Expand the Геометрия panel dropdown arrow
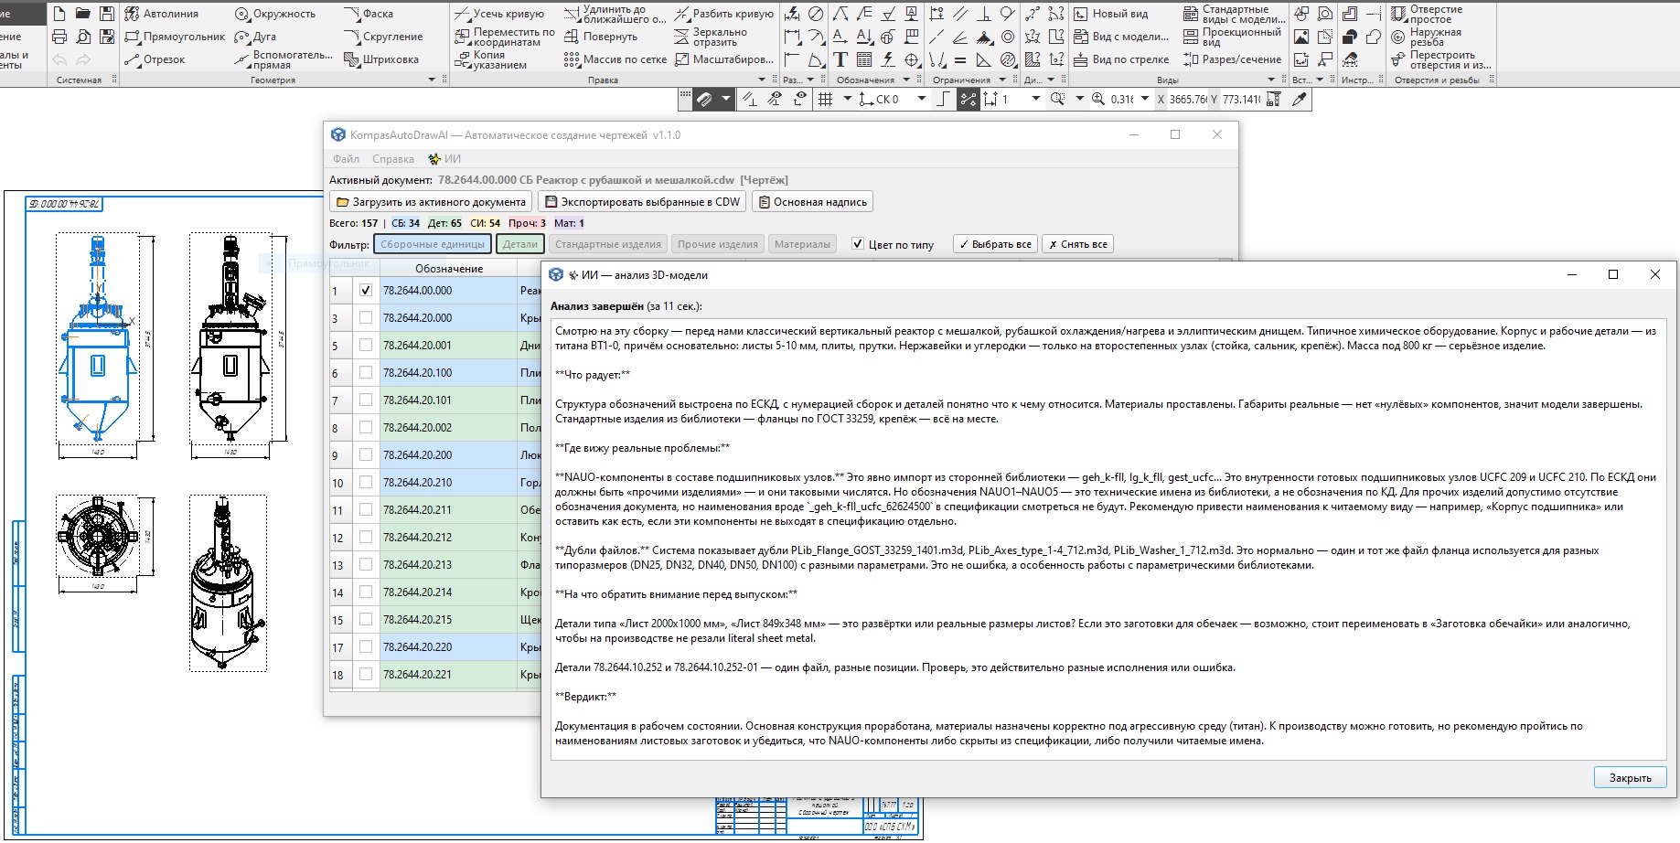This screenshot has width=1680, height=843. (432, 80)
